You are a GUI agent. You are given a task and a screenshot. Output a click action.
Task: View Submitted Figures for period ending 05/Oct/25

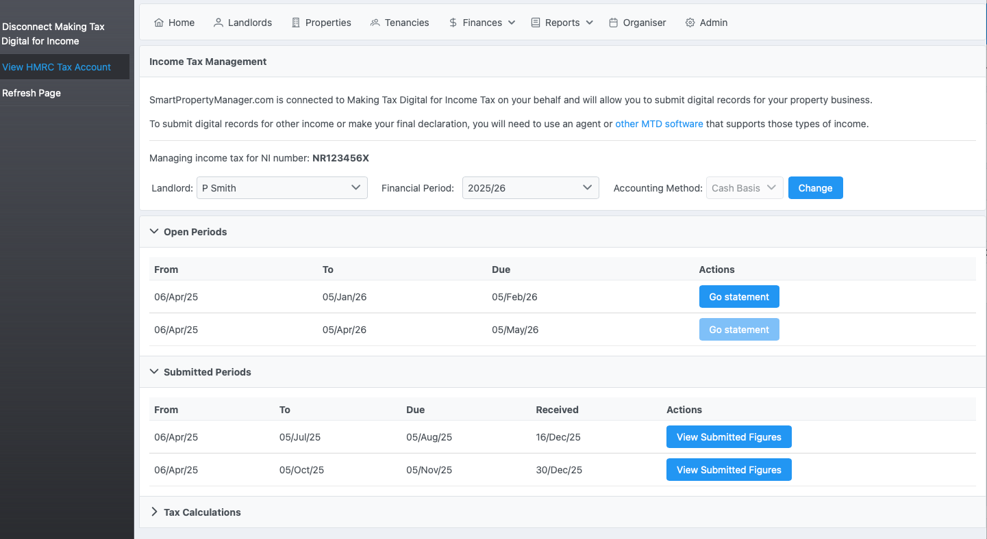click(x=729, y=470)
